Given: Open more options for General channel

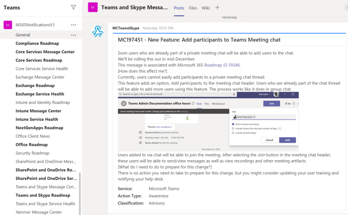Looking at the screenshot, I should click(x=74, y=35).
